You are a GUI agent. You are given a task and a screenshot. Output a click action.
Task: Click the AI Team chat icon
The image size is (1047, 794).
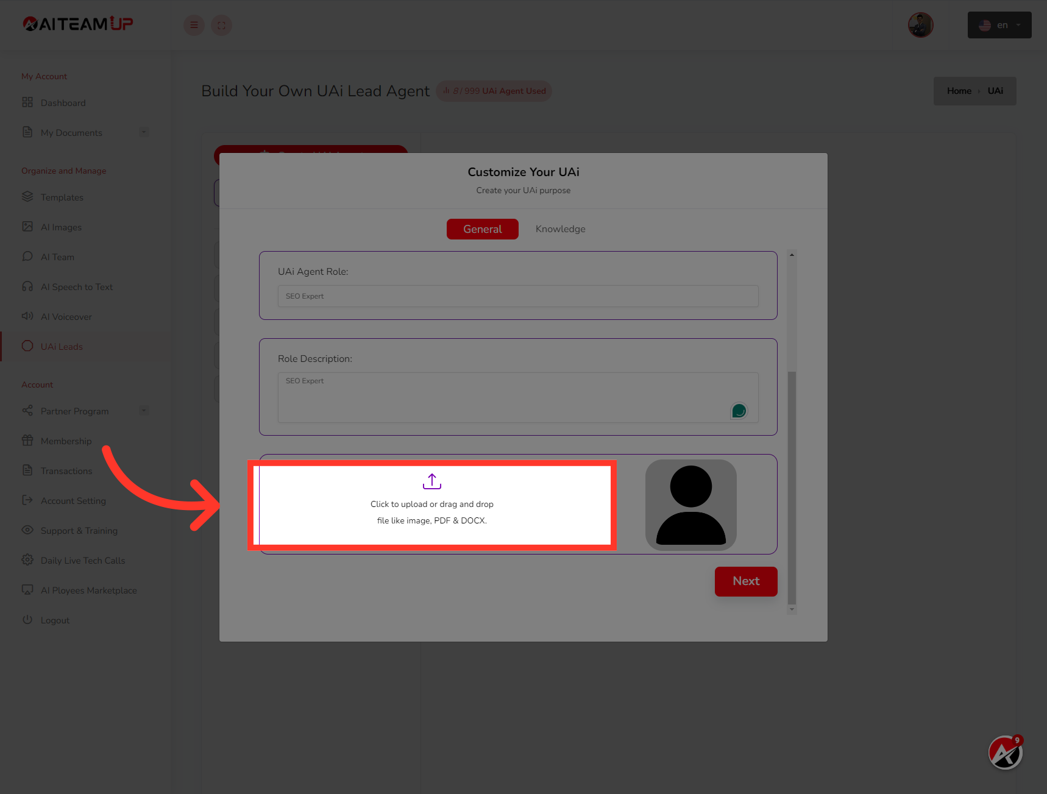pos(27,257)
